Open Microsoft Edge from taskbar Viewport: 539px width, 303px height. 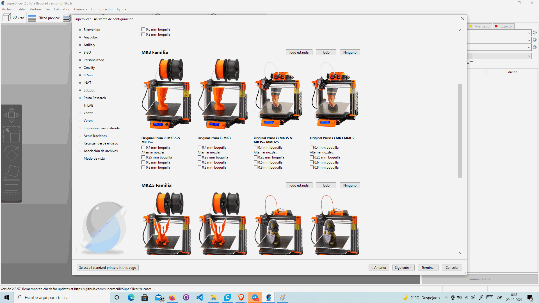(131, 297)
